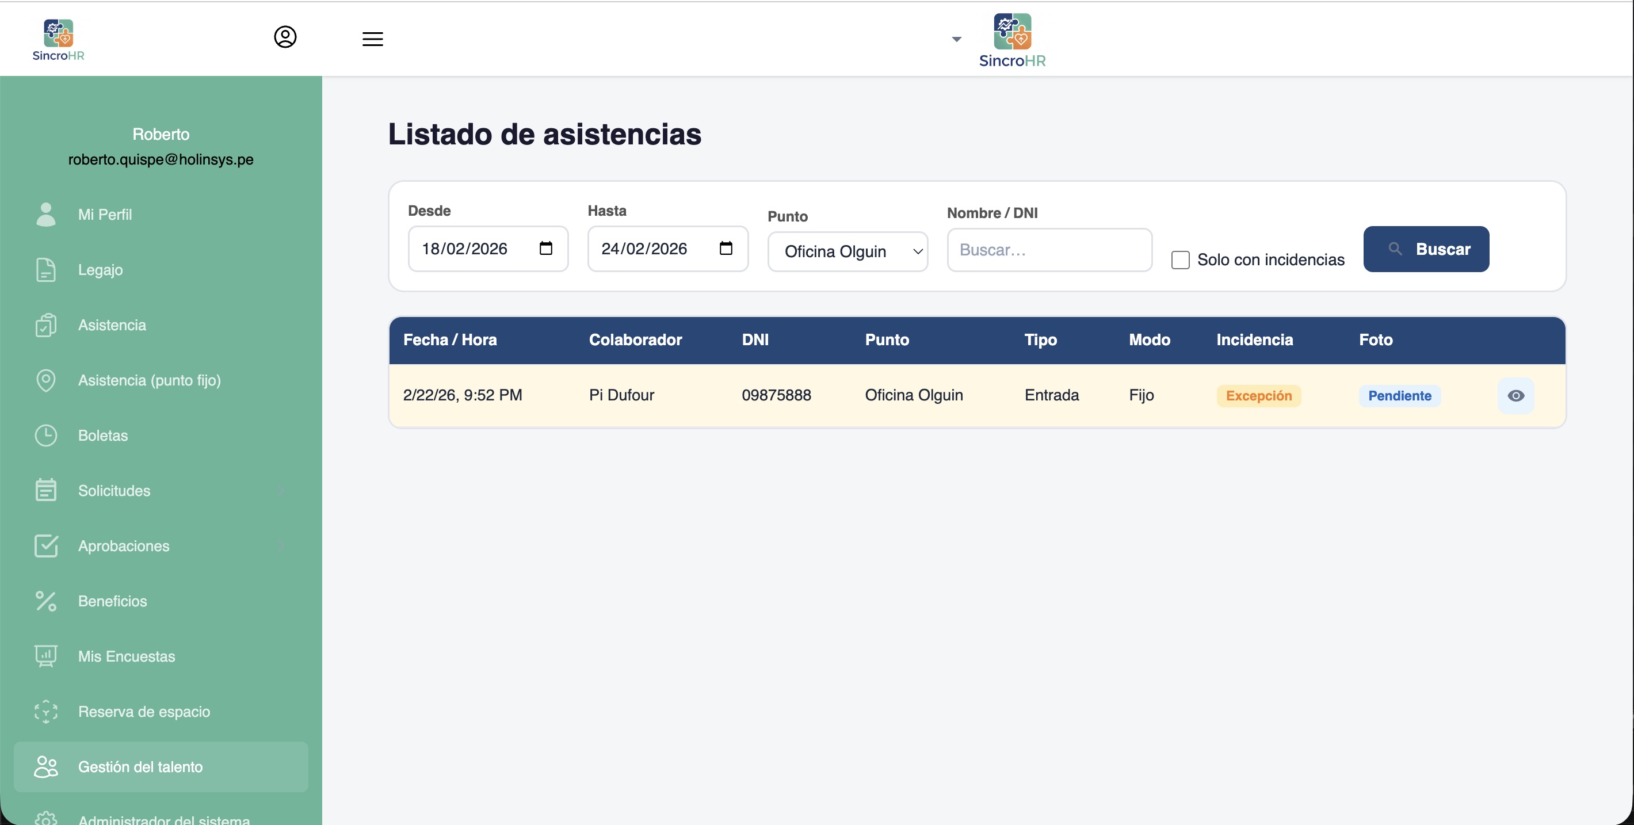Open Asistencia (punto fijo) menu item
Image resolution: width=1634 pixels, height=825 pixels.
(x=149, y=380)
